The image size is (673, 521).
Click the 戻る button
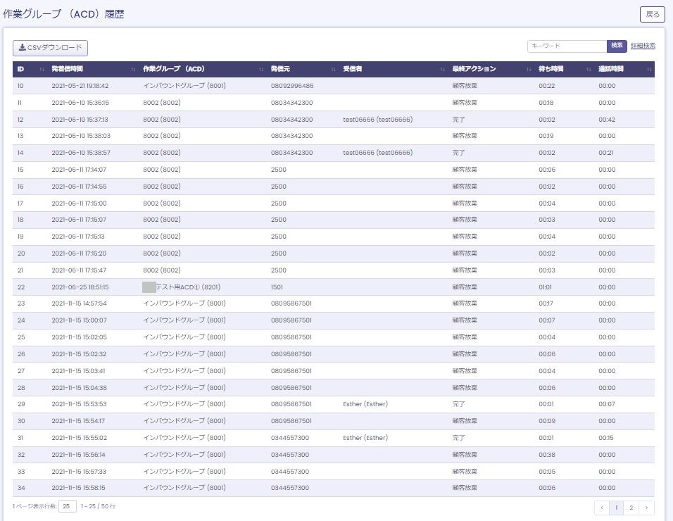pyautogui.click(x=652, y=14)
